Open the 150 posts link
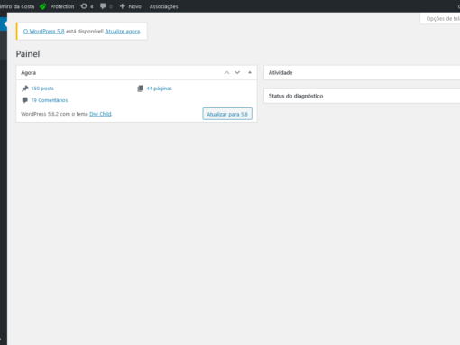The height and width of the screenshot is (345, 460). click(x=42, y=89)
